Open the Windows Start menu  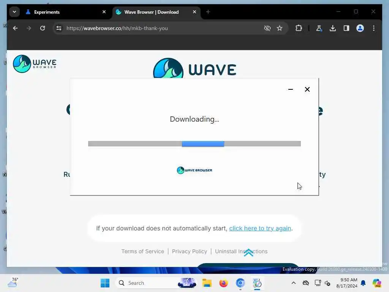click(105, 283)
